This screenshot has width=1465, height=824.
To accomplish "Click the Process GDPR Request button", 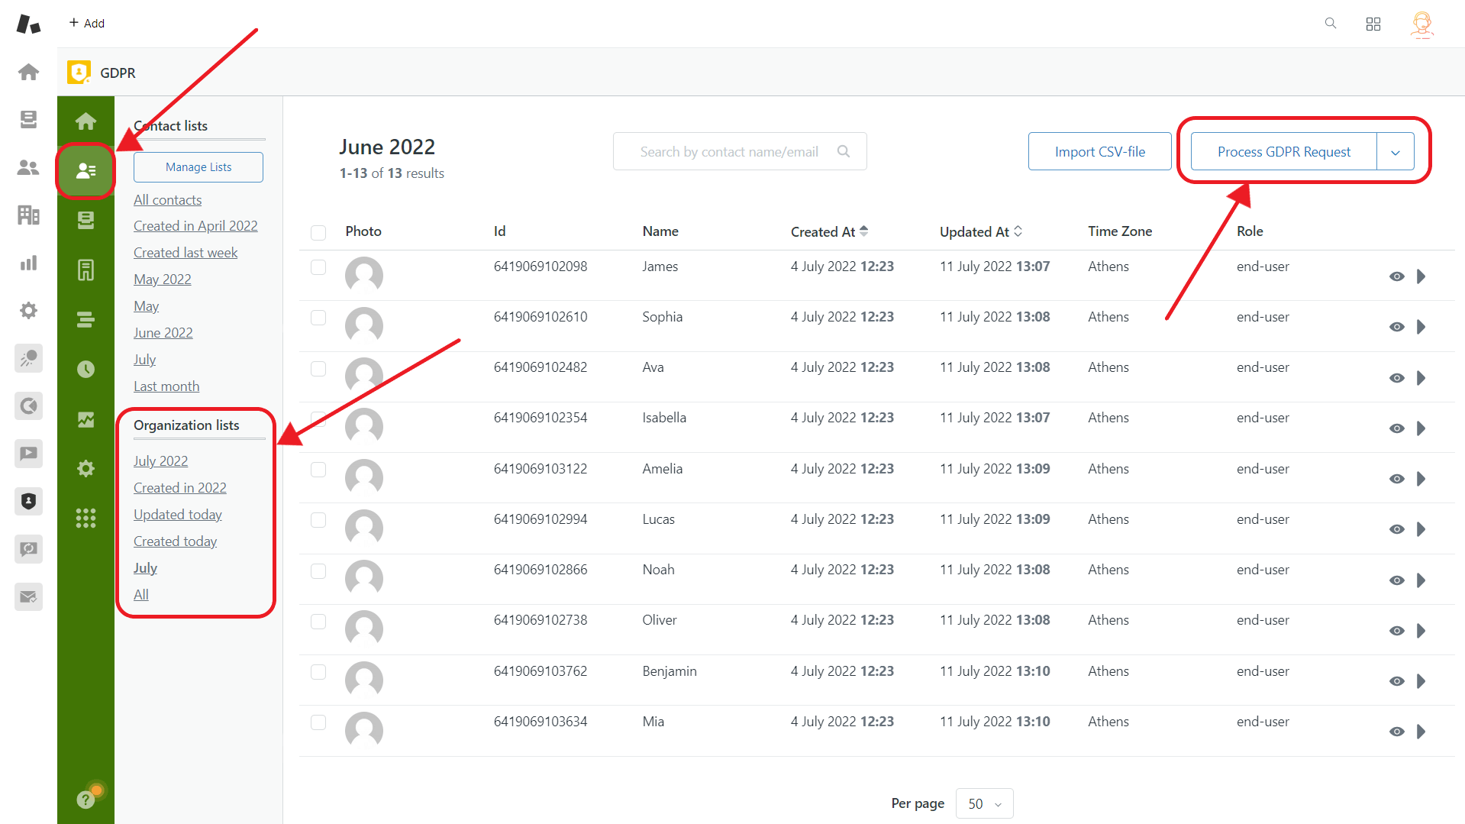I will (1283, 152).
